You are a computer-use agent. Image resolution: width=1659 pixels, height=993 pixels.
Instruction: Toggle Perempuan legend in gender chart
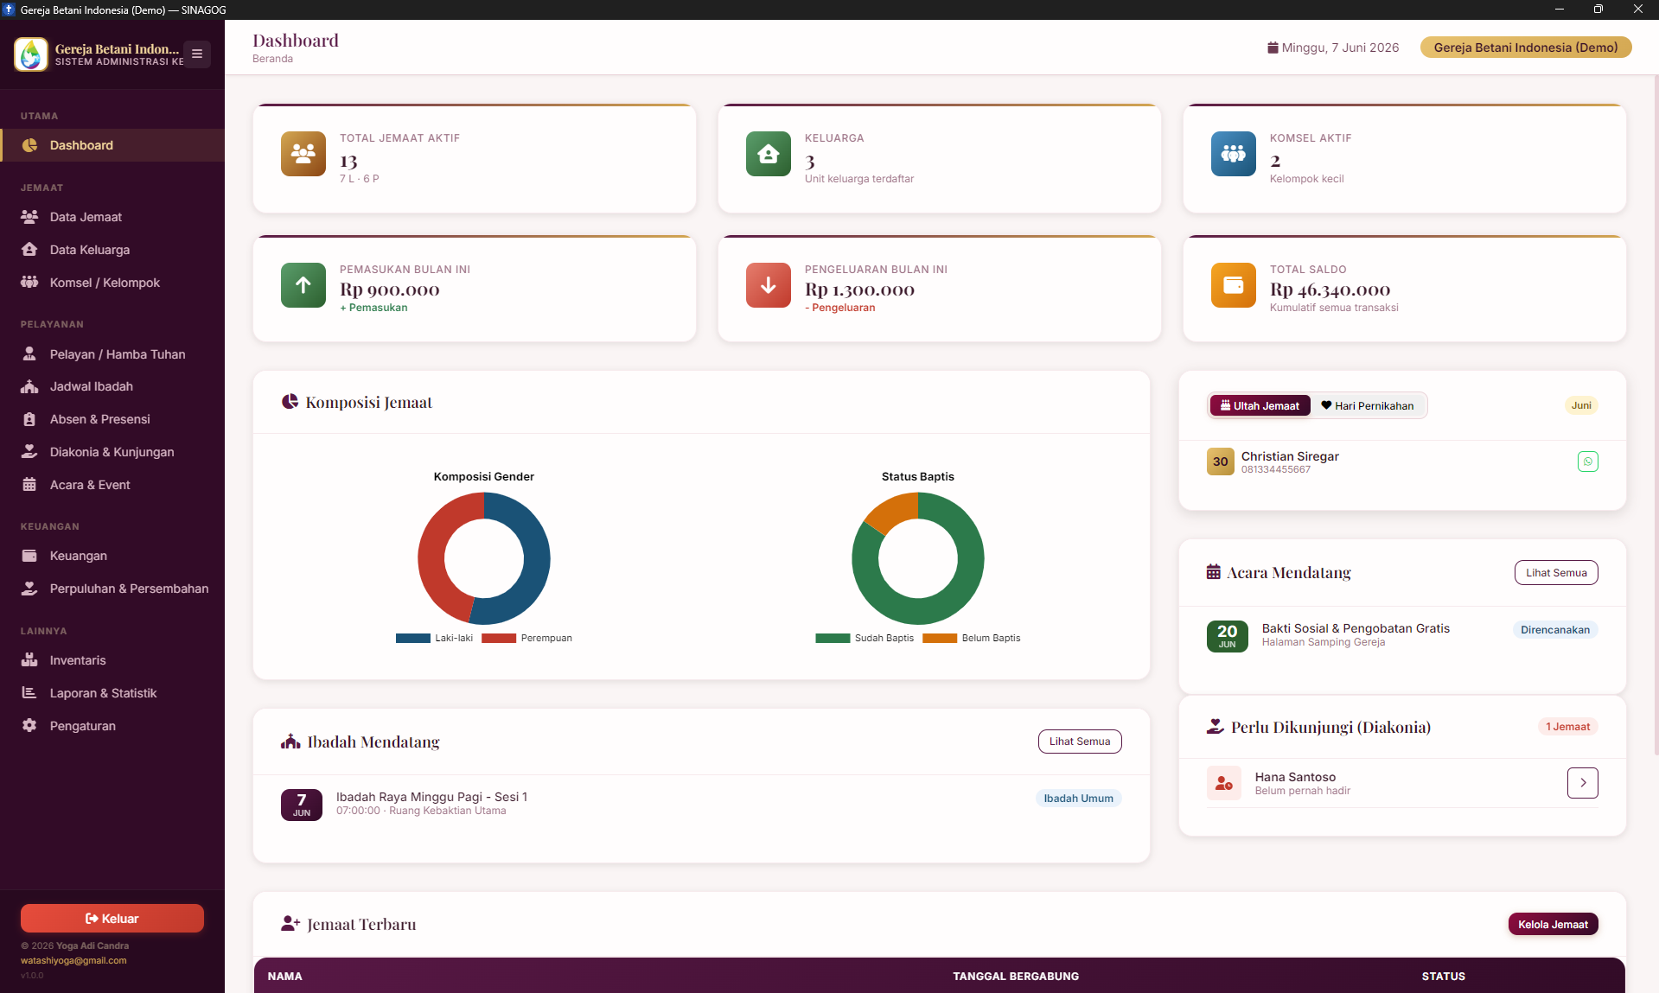pyautogui.click(x=526, y=638)
